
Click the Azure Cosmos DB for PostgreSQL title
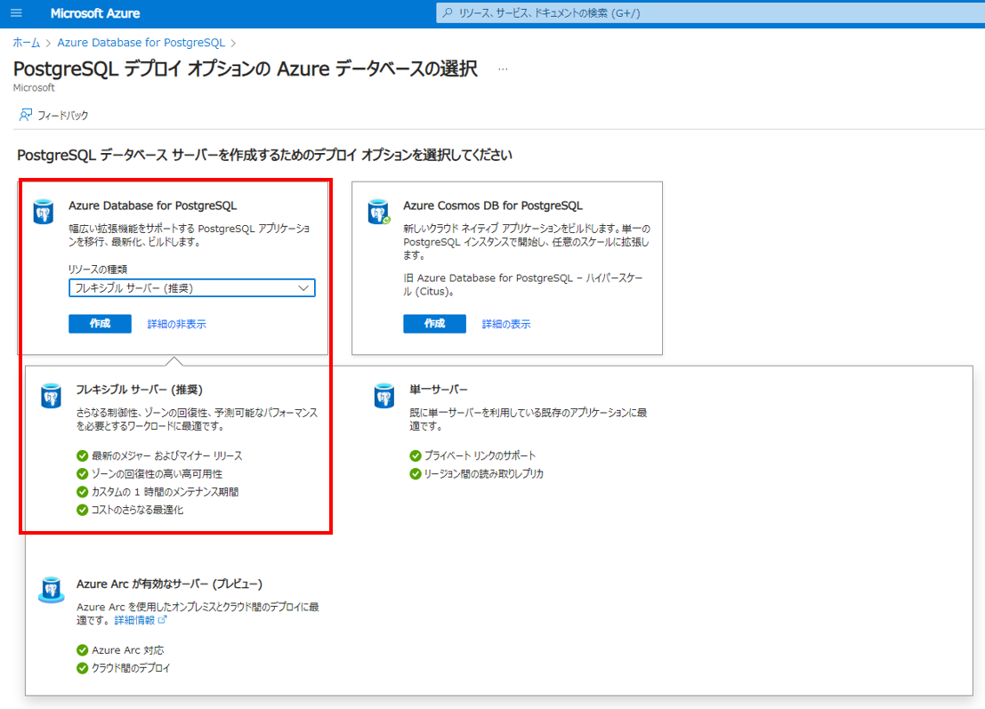pos(493,205)
